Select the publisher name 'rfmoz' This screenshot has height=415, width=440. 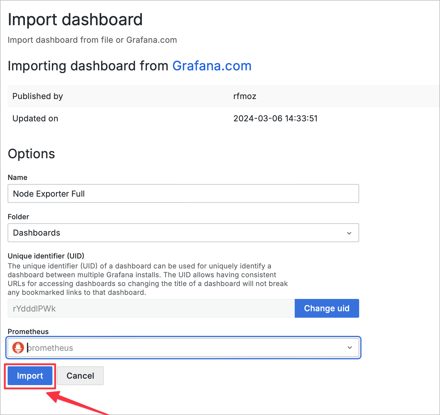[x=245, y=96]
